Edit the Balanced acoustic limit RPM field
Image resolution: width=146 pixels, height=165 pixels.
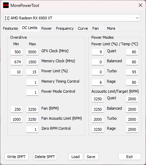click(x=98, y=109)
